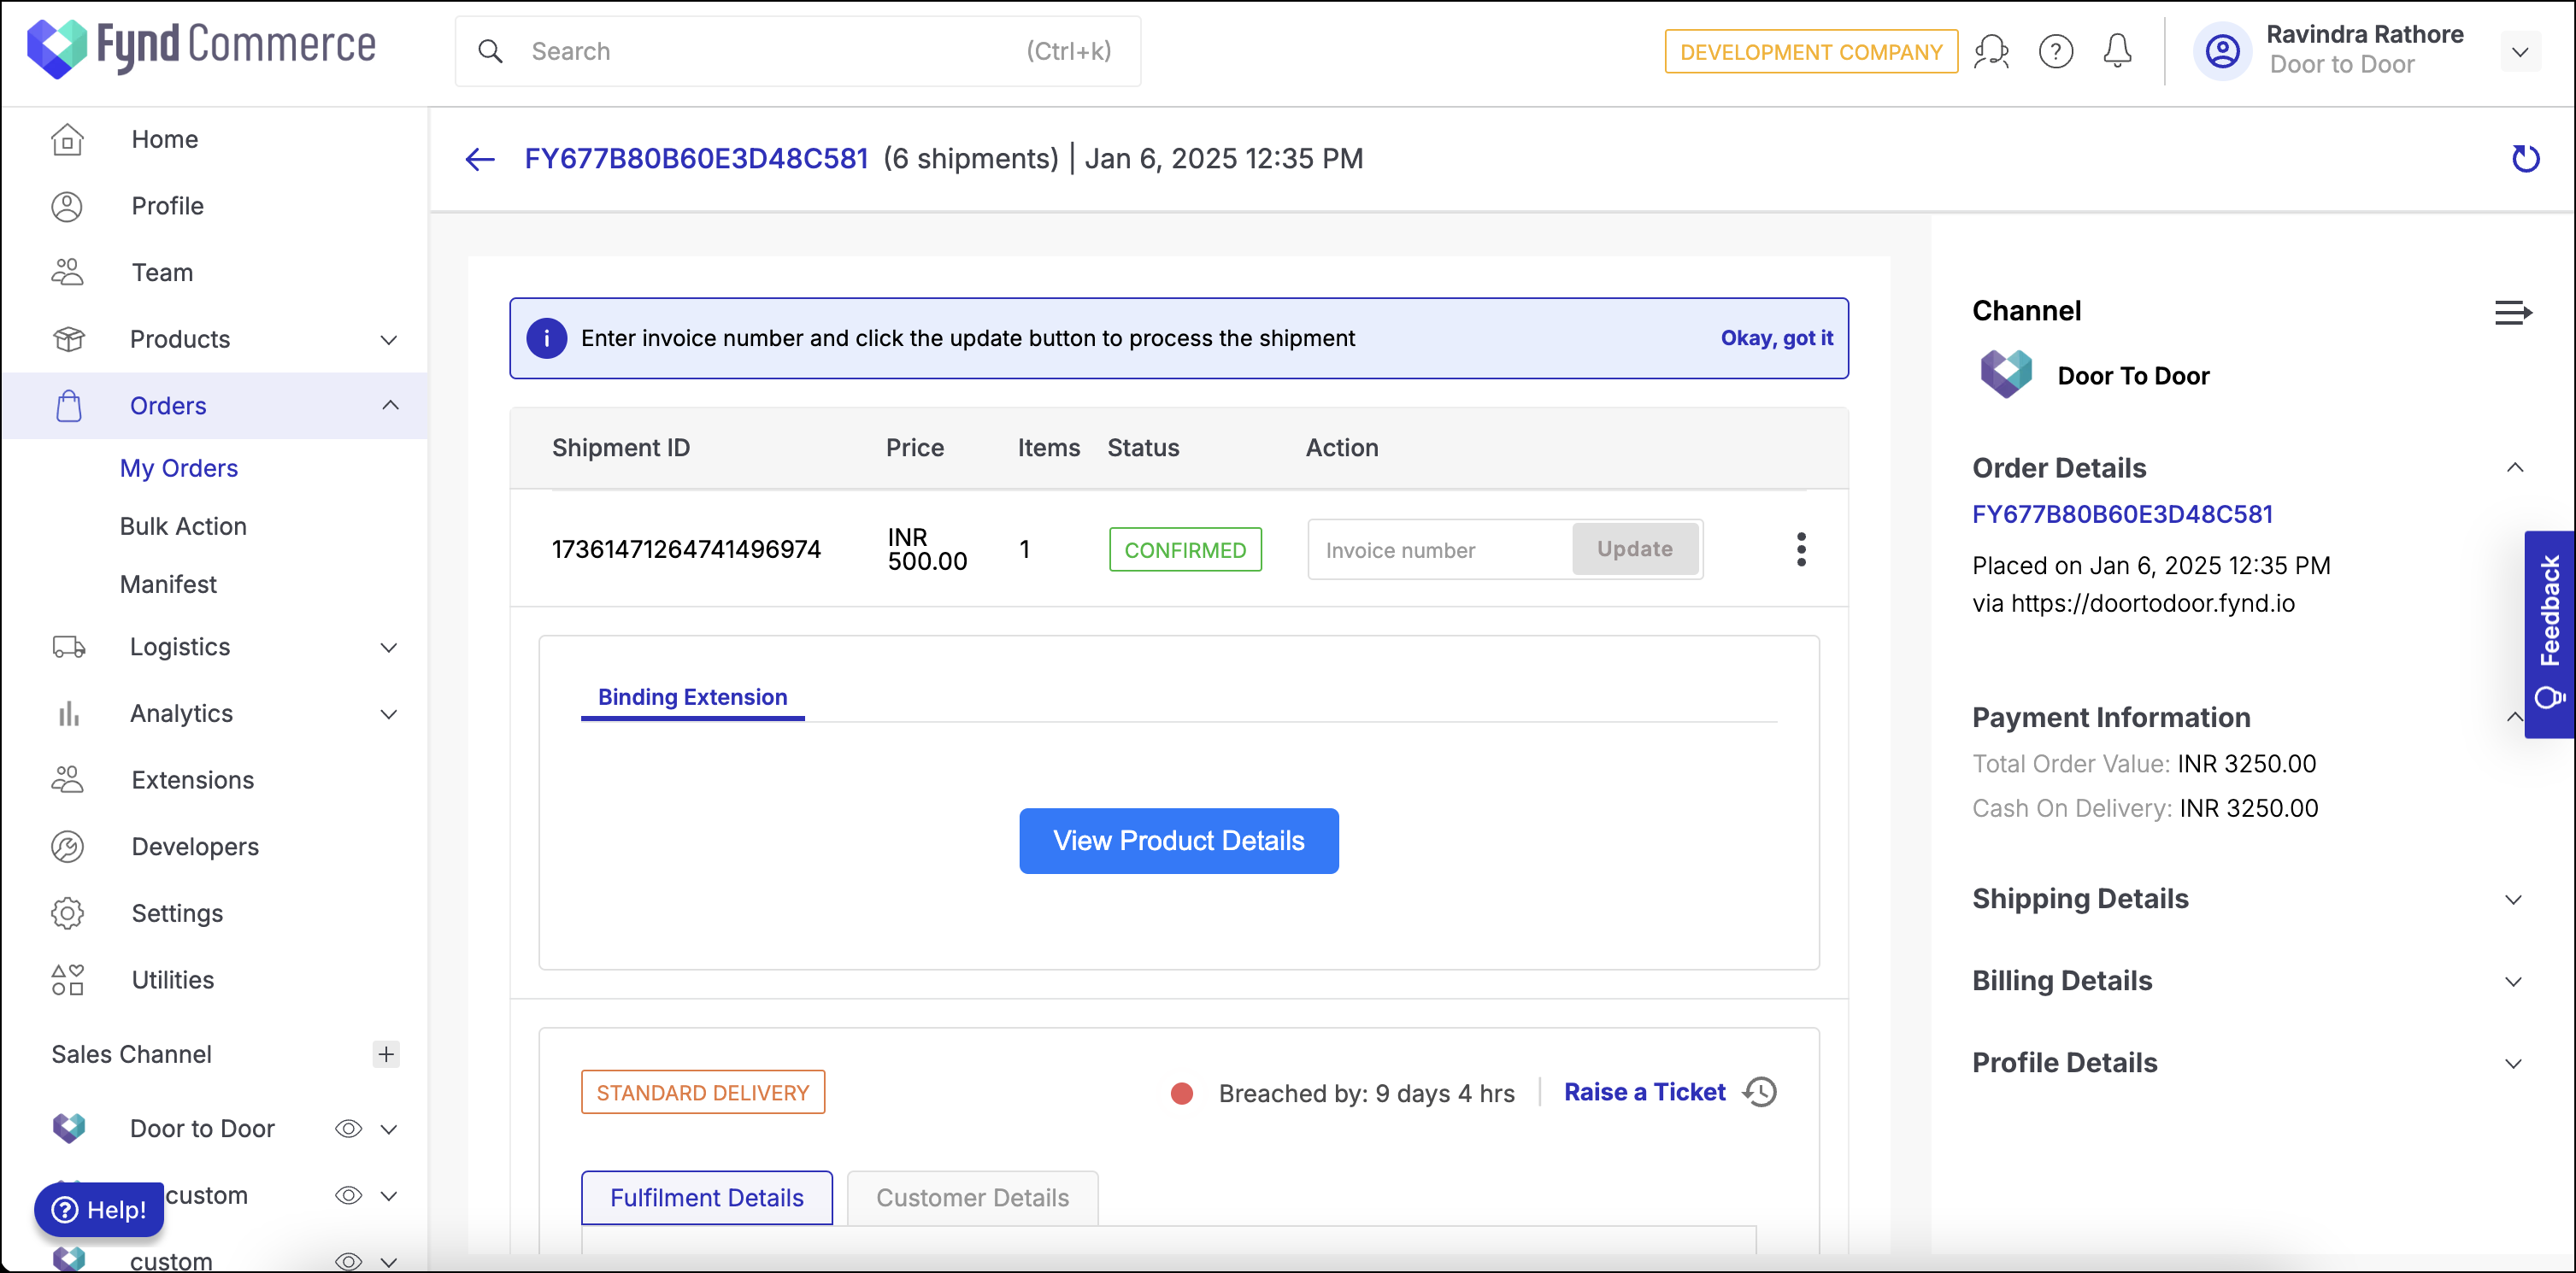Click the Utilities icon in sidebar
This screenshot has width=2576, height=1273.
[x=67, y=980]
